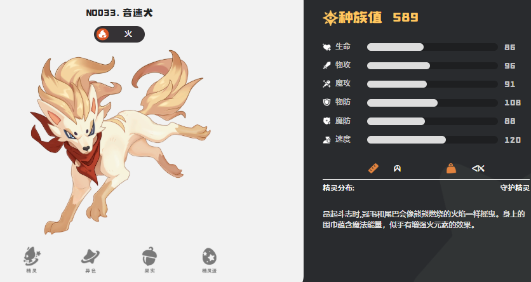Click the orange weight bag icon
This screenshot has height=282, width=531.
point(451,168)
